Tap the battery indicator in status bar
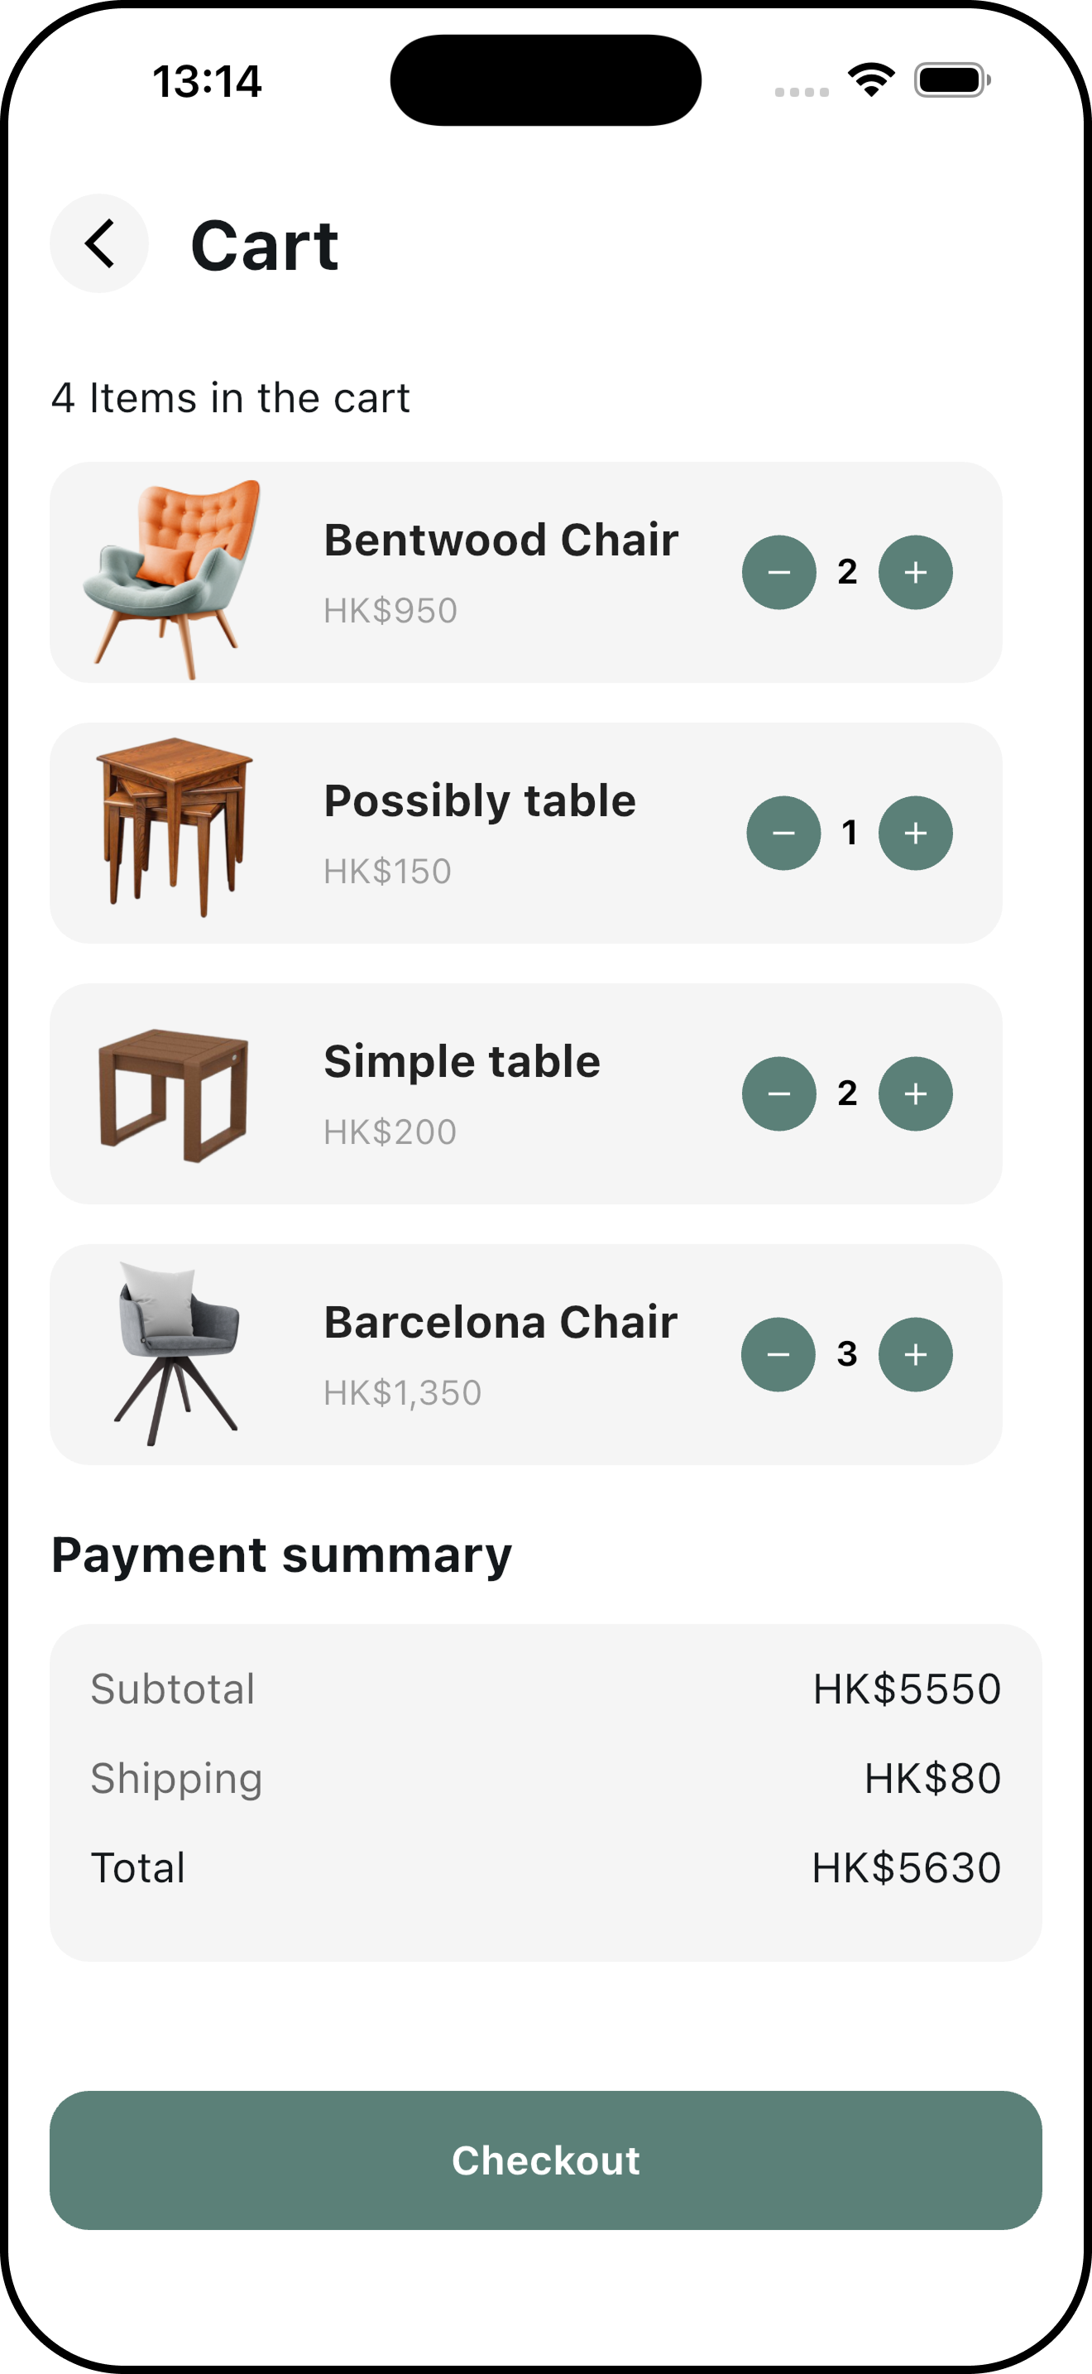 (x=952, y=80)
